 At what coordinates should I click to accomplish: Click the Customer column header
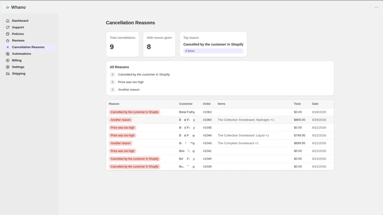coord(186,104)
